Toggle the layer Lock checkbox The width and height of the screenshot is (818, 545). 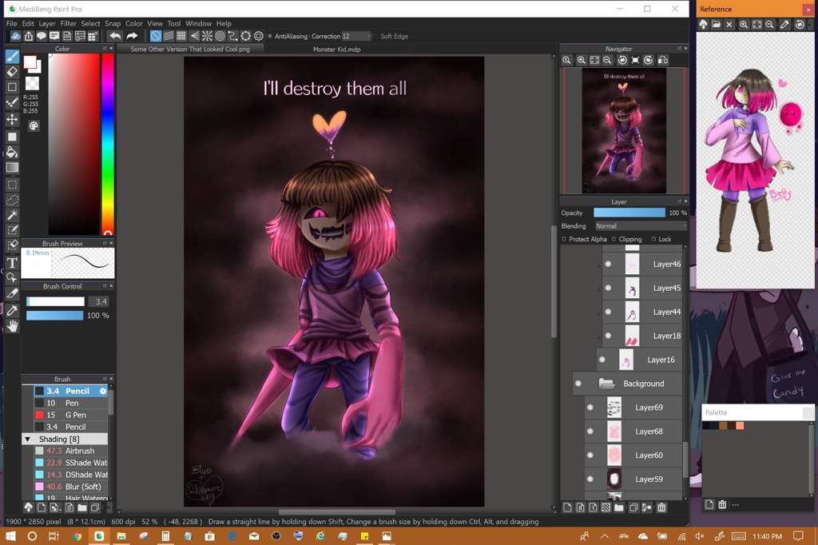pos(653,239)
